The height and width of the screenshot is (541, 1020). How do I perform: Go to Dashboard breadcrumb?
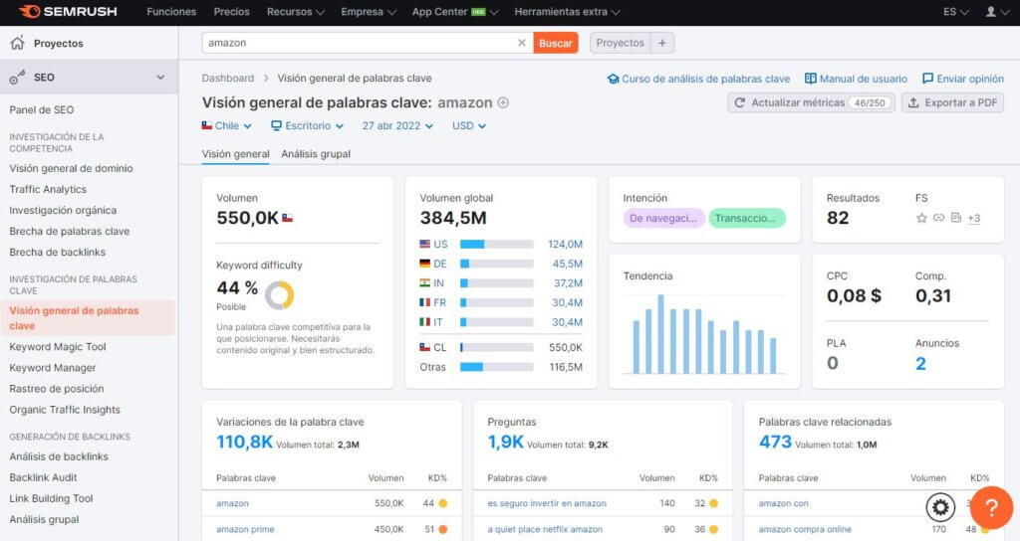228,78
